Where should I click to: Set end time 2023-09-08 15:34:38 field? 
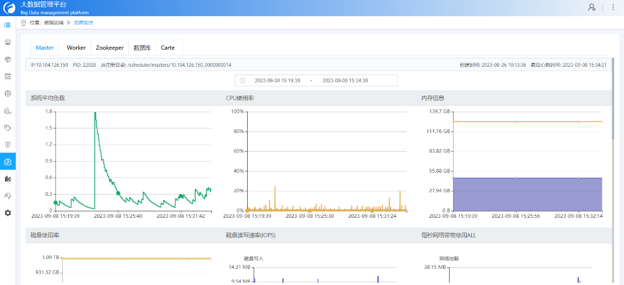(x=345, y=80)
